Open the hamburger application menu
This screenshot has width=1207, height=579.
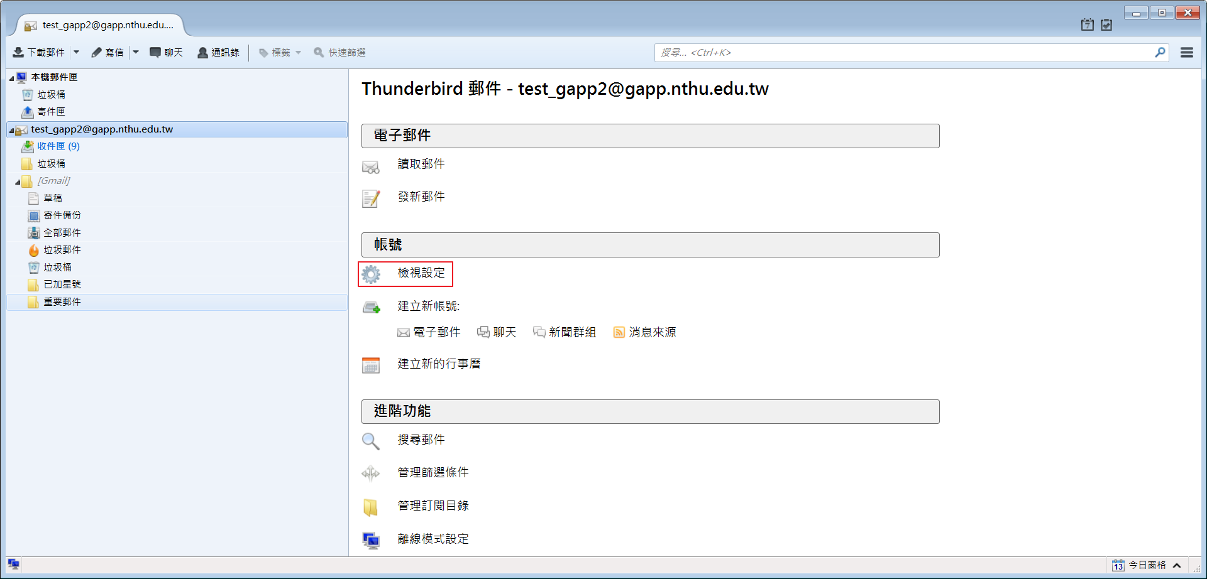(1186, 53)
